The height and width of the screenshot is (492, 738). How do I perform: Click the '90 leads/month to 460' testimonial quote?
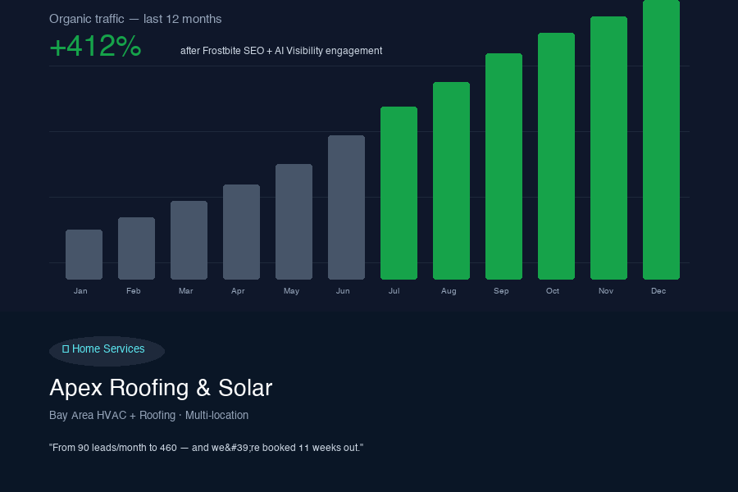click(x=206, y=448)
